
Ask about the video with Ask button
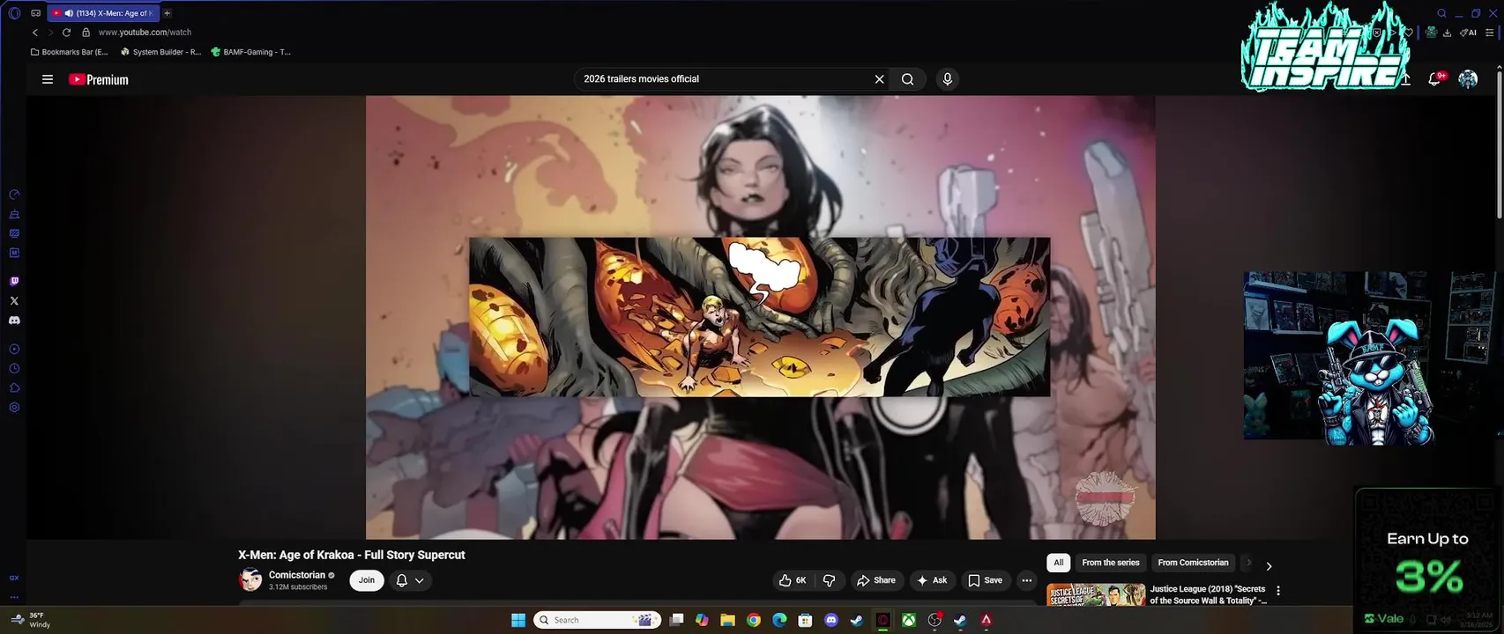click(x=931, y=580)
